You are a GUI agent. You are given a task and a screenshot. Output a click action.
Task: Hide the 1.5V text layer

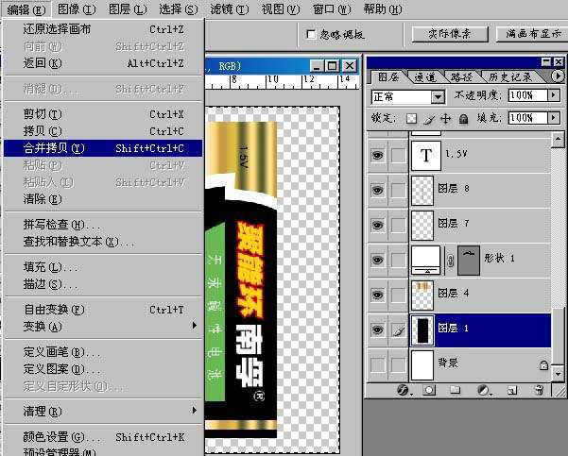click(378, 154)
